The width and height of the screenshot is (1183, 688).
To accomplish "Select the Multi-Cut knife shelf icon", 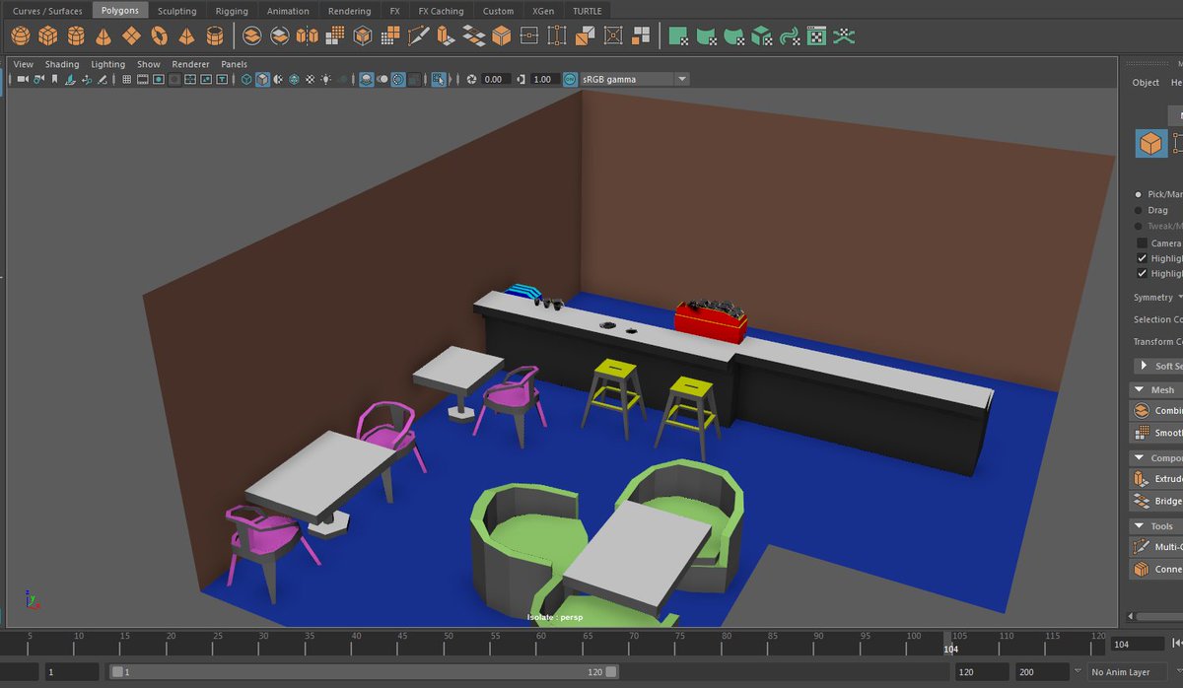I will coord(418,36).
